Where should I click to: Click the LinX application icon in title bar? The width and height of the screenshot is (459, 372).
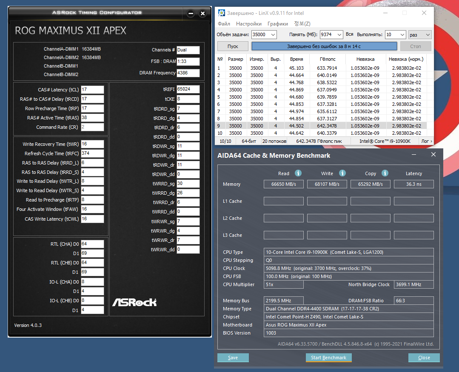click(x=222, y=13)
